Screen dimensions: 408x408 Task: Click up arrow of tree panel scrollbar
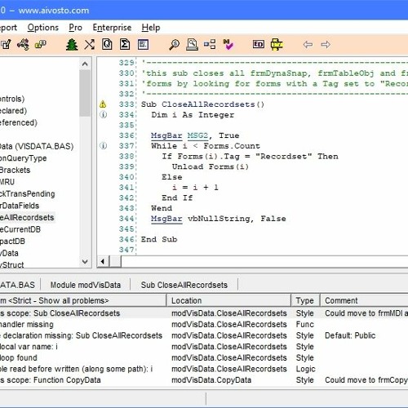click(85, 64)
